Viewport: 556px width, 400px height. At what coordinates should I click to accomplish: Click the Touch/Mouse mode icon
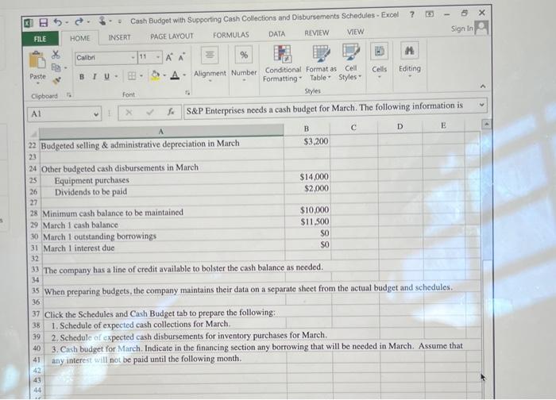(102, 21)
